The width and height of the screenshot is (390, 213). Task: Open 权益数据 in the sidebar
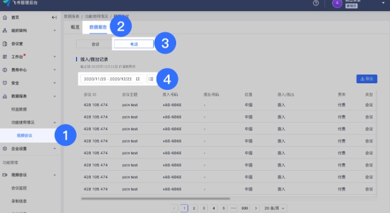pos(19,109)
